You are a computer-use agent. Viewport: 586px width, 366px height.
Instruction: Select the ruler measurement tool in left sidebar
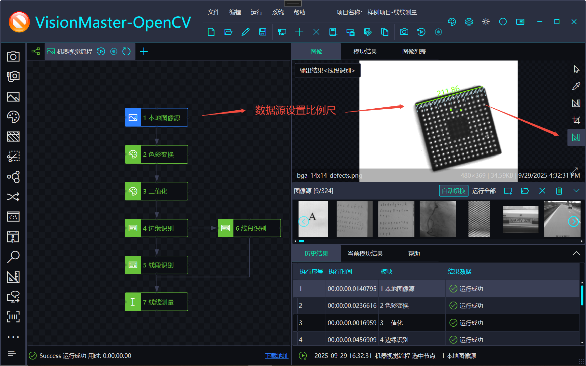[13, 277]
